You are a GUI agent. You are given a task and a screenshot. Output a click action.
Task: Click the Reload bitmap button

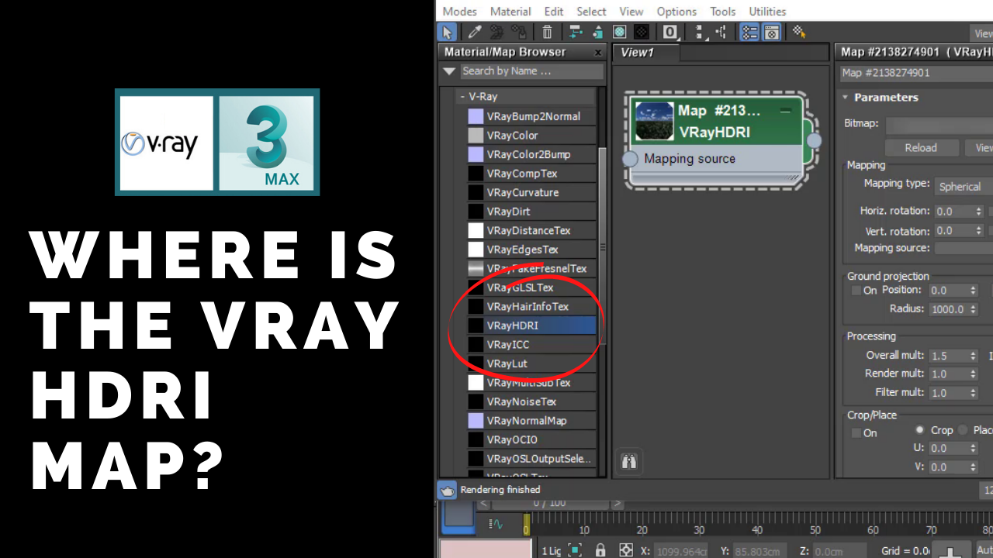coord(921,148)
